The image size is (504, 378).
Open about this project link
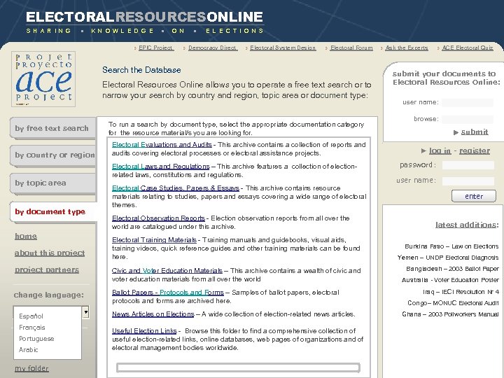[50, 253]
